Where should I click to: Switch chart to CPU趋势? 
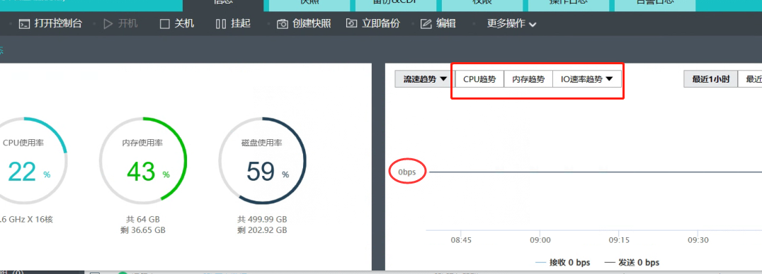click(479, 80)
